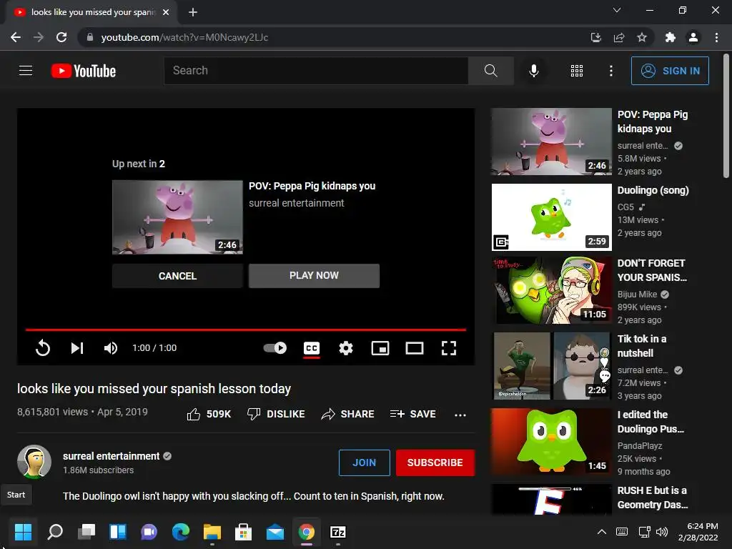Toggle the autoplay switch

pyautogui.click(x=275, y=348)
